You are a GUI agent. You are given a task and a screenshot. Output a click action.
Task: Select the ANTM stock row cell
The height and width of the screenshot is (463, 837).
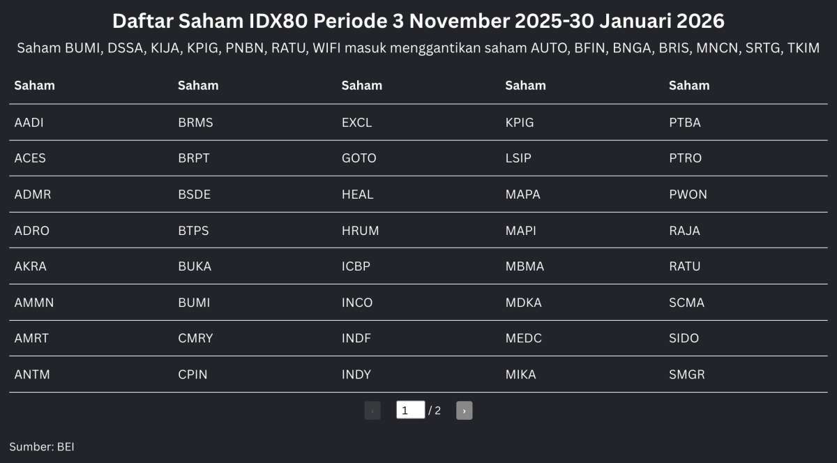pyautogui.click(x=32, y=374)
